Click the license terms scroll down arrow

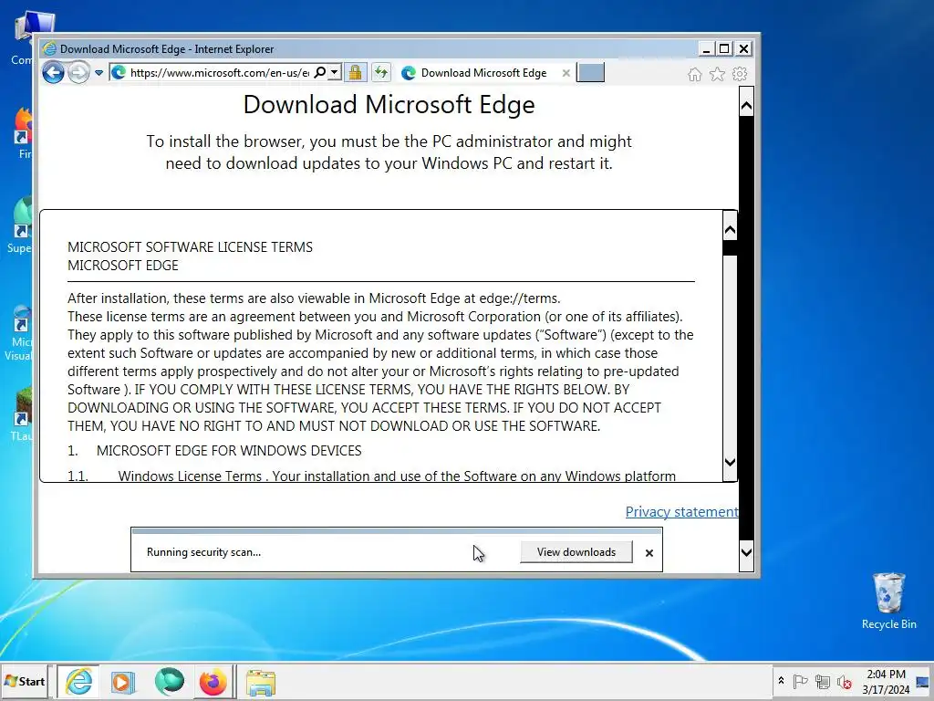pos(730,462)
